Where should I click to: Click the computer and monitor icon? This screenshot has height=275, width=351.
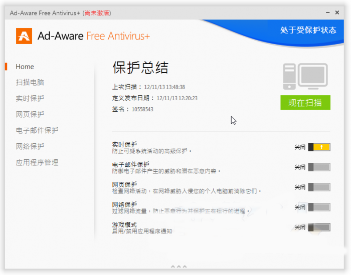pyautogui.click(x=305, y=77)
